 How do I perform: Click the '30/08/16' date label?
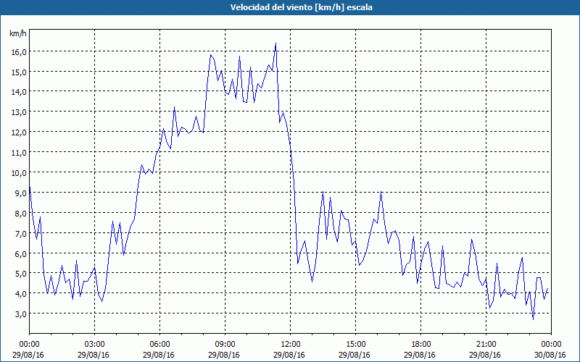pos(550,355)
